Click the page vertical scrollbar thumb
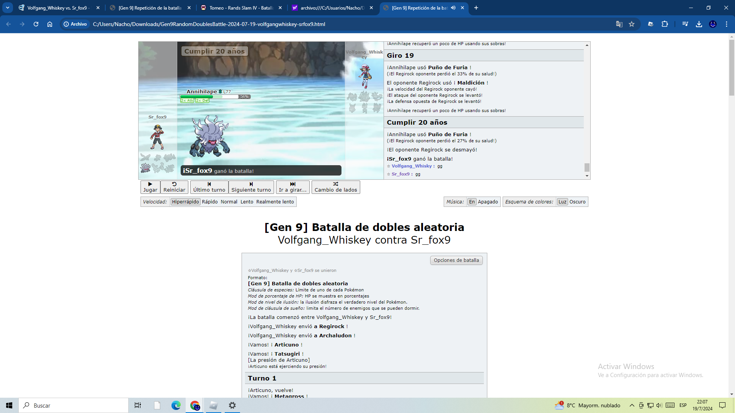Viewport: 735px width, 413px height. (732, 68)
